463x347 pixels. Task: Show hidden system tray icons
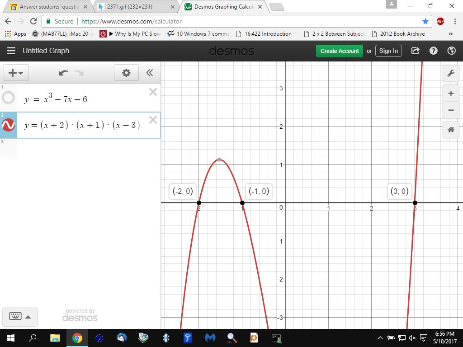[x=380, y=338]
